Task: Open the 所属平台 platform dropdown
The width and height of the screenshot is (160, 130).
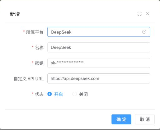Action: pyautogui.click(x=99, y=32)
